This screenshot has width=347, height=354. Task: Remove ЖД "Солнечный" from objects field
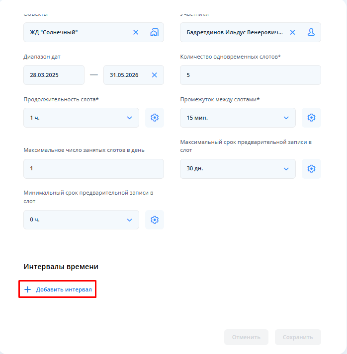(136, 32)
